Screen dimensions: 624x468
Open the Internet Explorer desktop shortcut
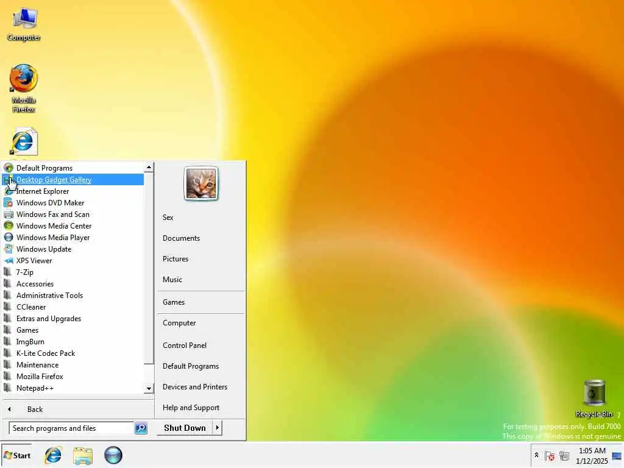[24, 142]
